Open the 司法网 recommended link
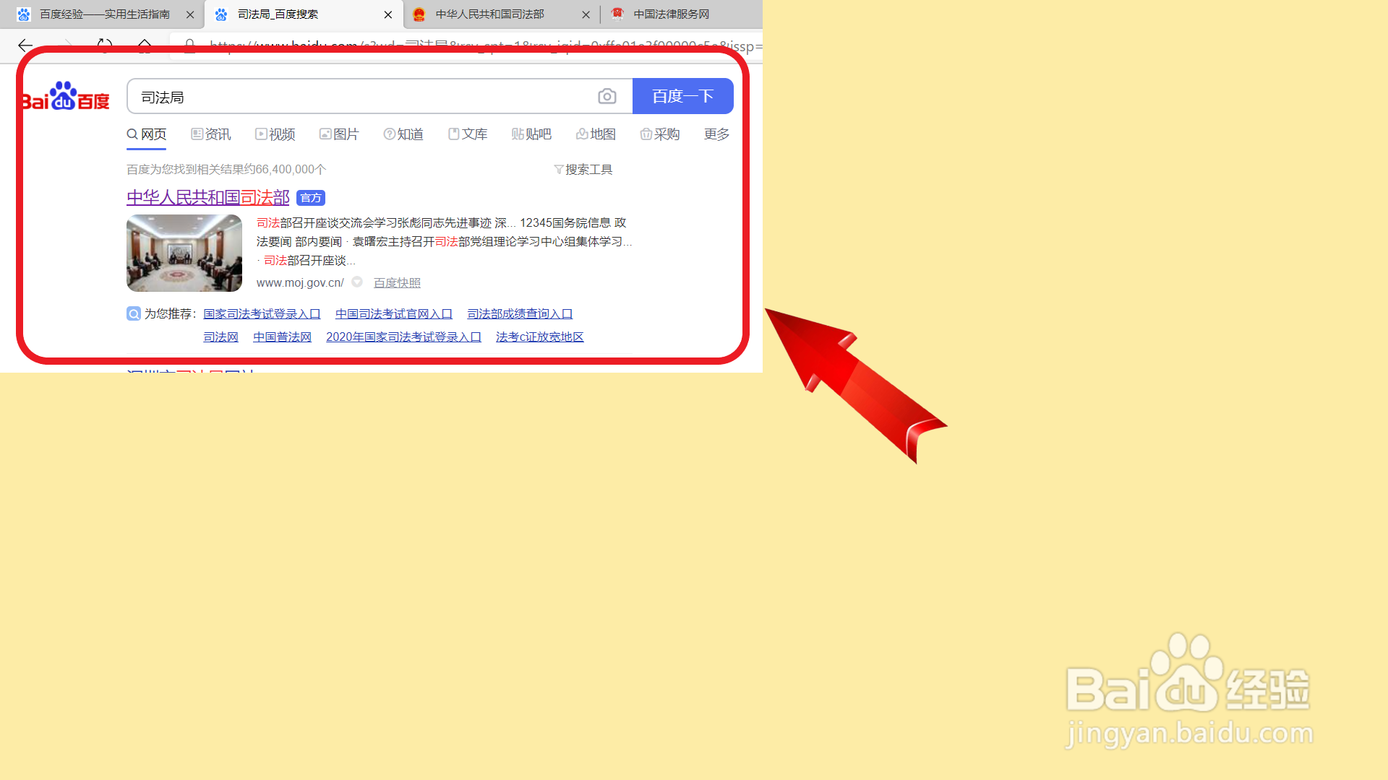Image resolution: width=1388 pixels, height=780 pixels. (x=220, y=337)
